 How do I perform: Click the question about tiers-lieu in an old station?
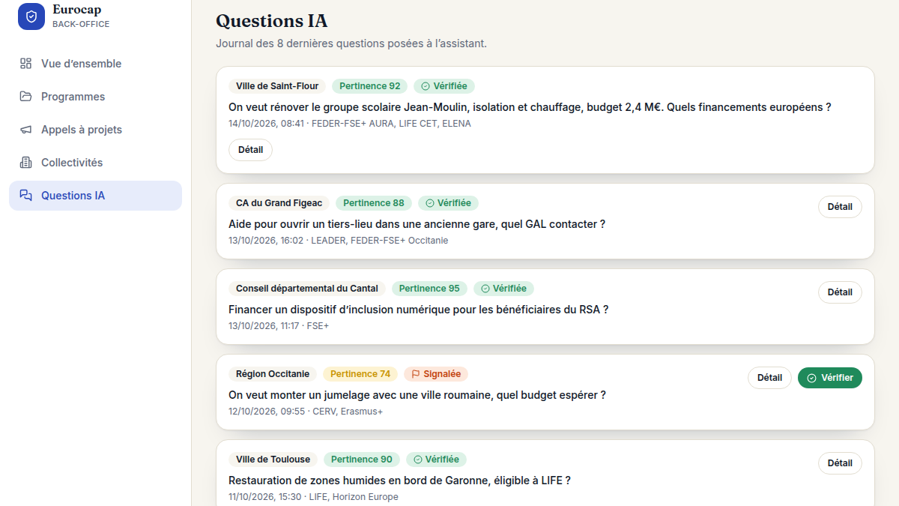pos(417,224)
